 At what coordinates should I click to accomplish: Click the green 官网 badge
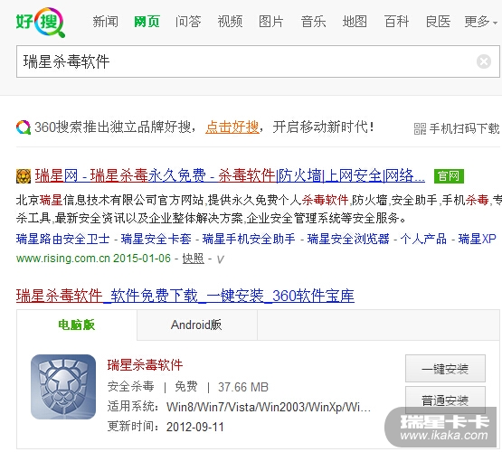coord(449,176)
